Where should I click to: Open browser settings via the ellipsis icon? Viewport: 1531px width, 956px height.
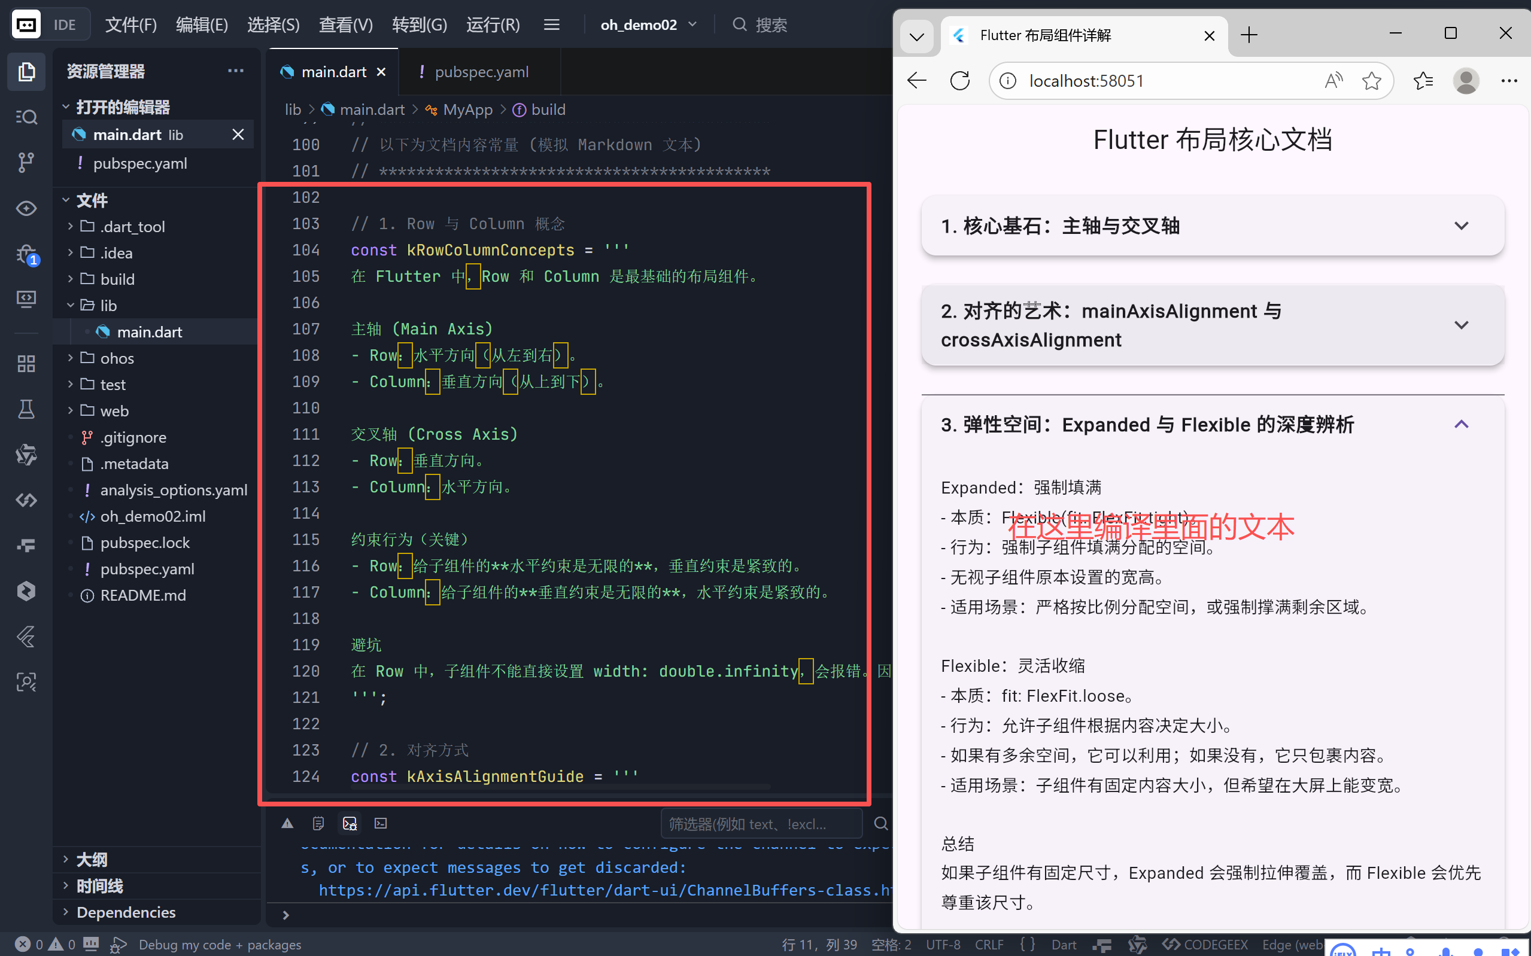coord(1509,80)
